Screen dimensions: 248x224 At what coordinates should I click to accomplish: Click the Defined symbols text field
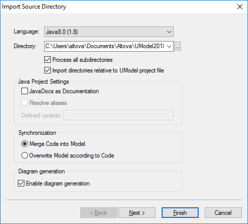118,115
